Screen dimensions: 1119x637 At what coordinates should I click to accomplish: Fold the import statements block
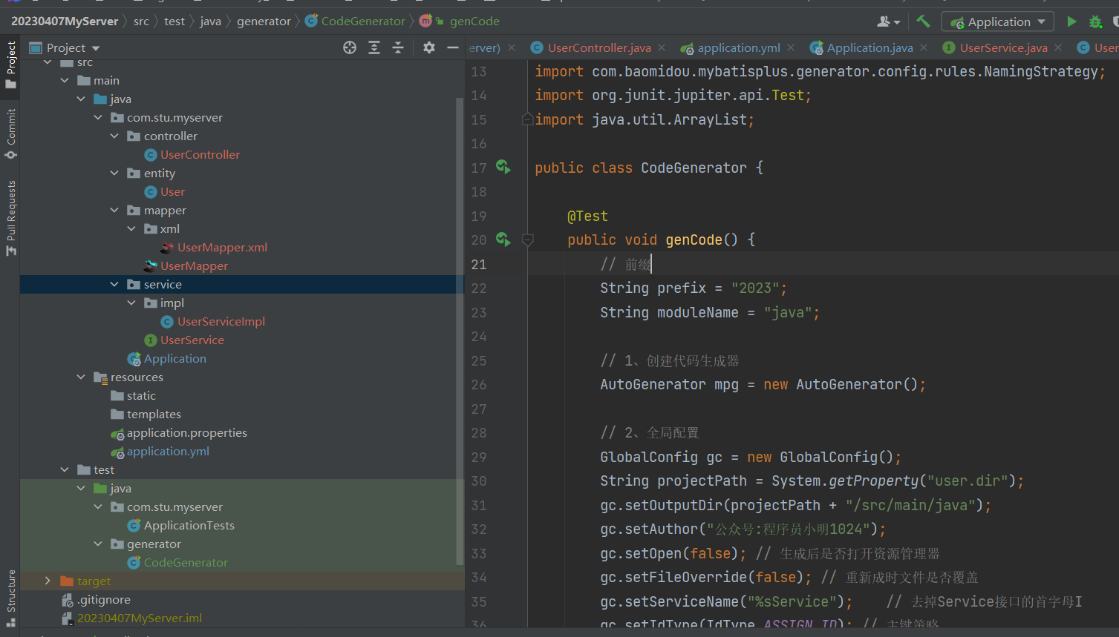(528, 119)
